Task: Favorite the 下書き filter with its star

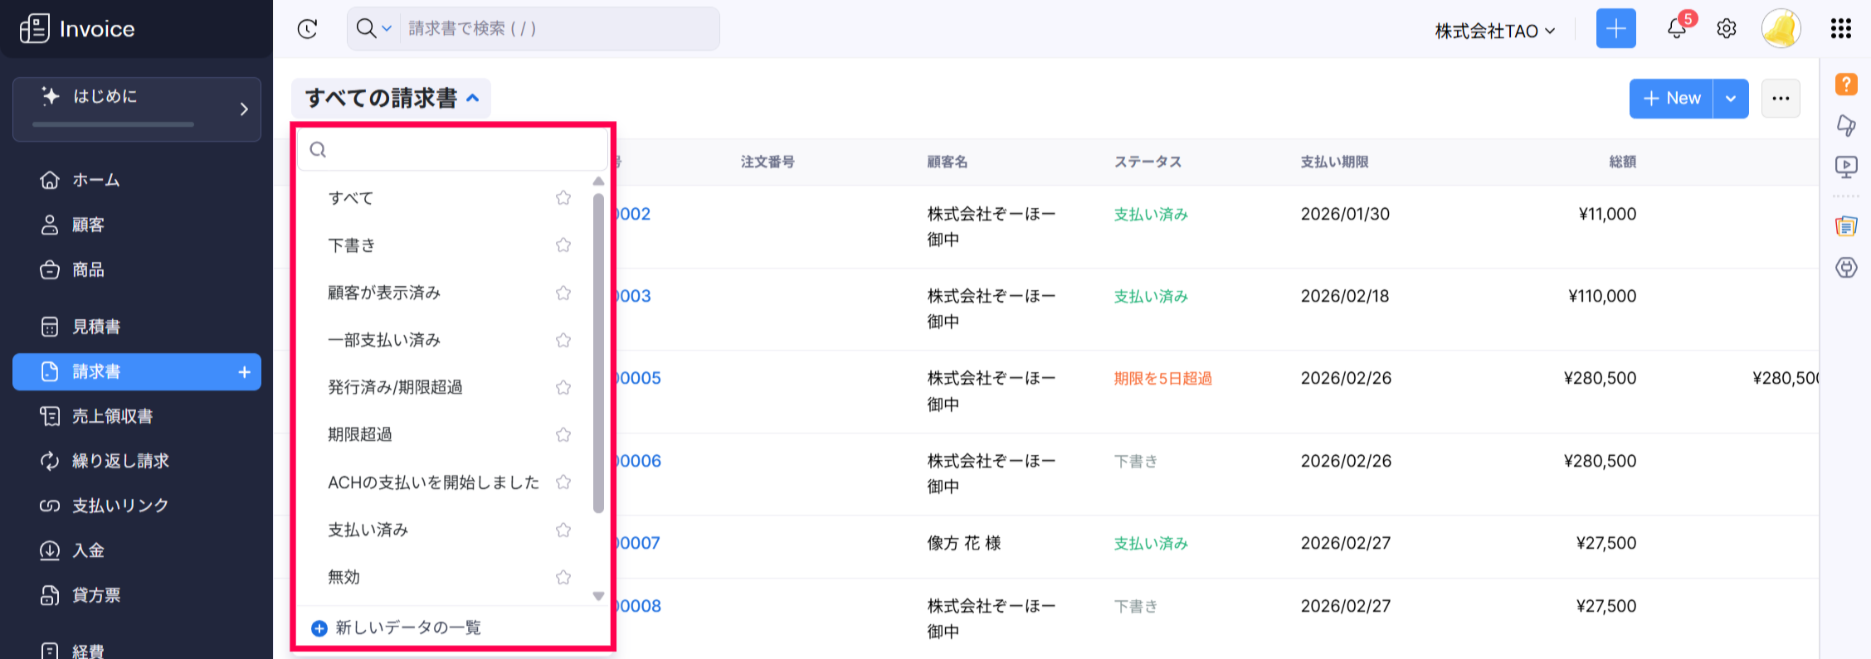Action: (563, 245)
